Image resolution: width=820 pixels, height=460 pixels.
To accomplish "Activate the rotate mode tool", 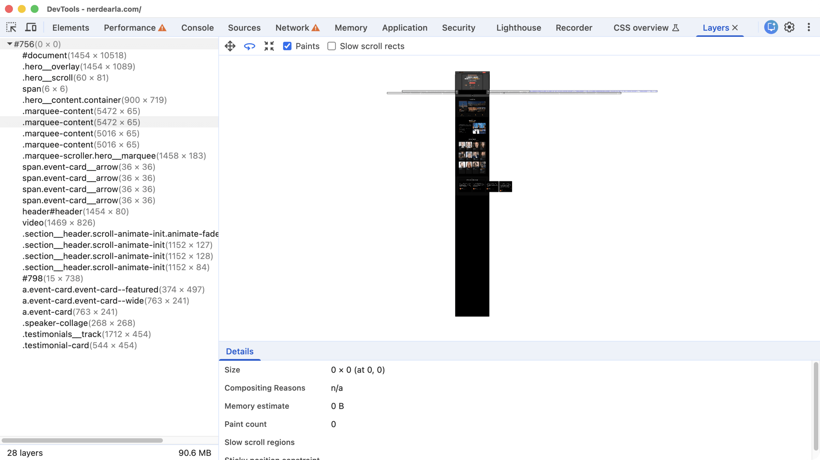I will tap(250, 46).
